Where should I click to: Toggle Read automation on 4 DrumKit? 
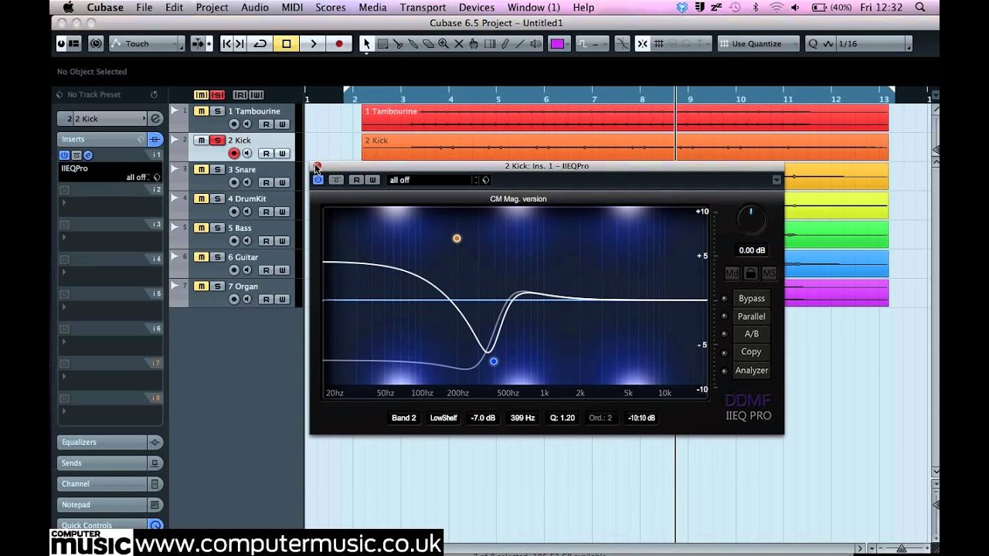[267, 212]
